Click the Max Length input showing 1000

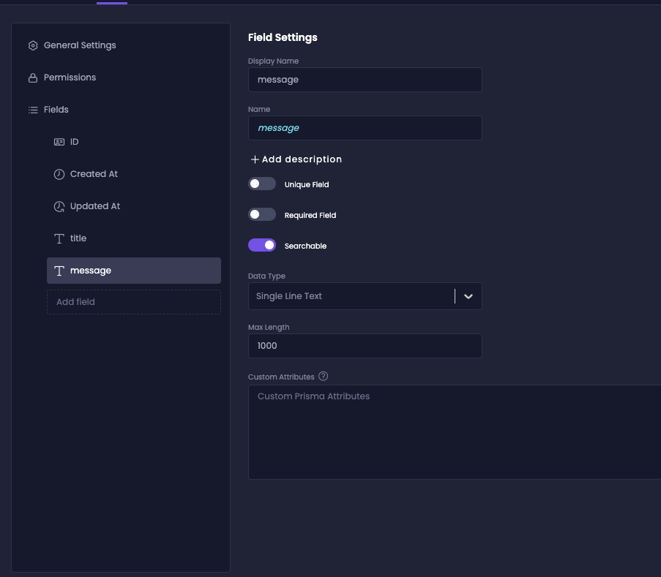tap(365, 346)
